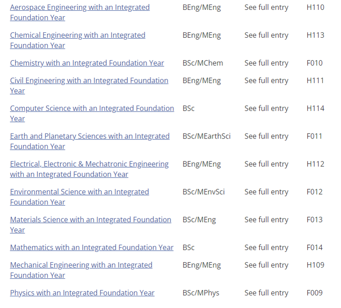The width and height of the screenshot is (341, 308).
Task: Click See full entry in Physics row
Action: (266, 293)
